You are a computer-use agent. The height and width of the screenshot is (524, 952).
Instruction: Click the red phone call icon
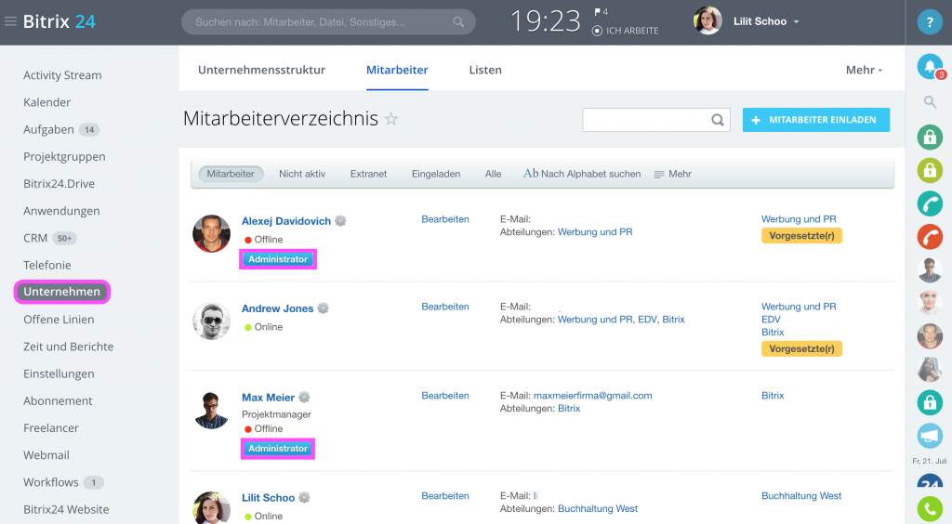coord(930,237)
